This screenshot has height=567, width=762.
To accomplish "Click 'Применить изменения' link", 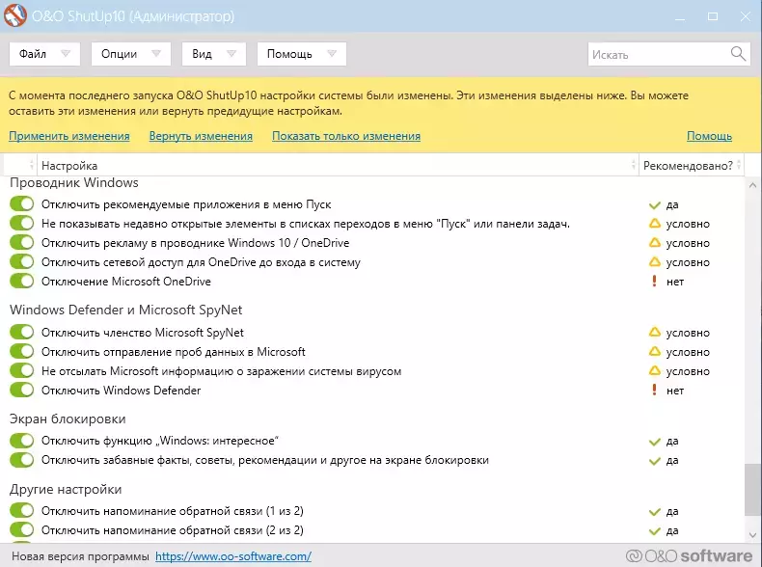I will tap(69, 136).
